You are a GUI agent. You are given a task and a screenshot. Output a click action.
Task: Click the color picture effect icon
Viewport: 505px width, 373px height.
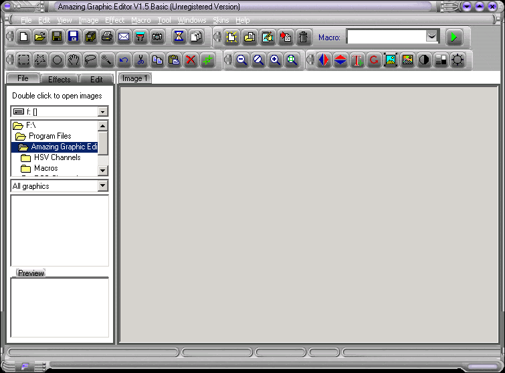pyautogui.click(x=407, y=60)
